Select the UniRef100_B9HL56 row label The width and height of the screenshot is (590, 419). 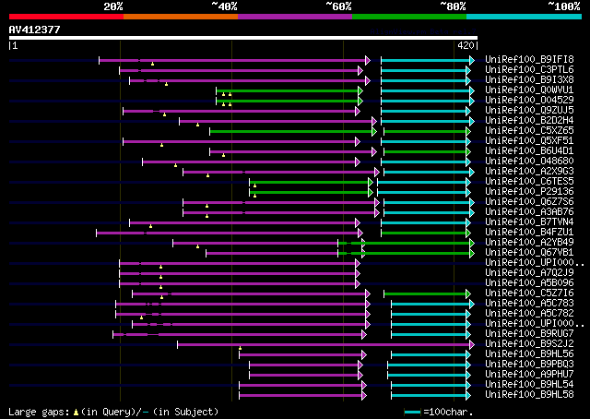(x=529, y=354)
